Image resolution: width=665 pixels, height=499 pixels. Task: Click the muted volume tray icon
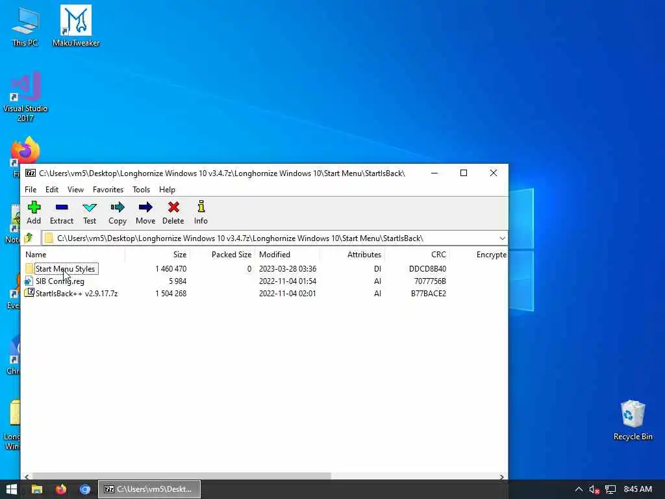click(x=594, y=490)
